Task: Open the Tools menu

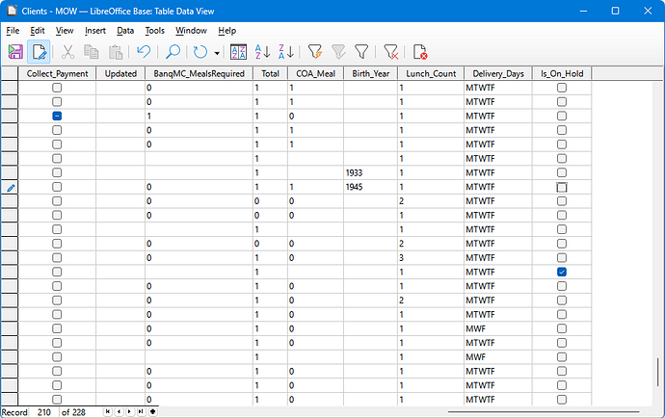Action: [x=154, y=31]
